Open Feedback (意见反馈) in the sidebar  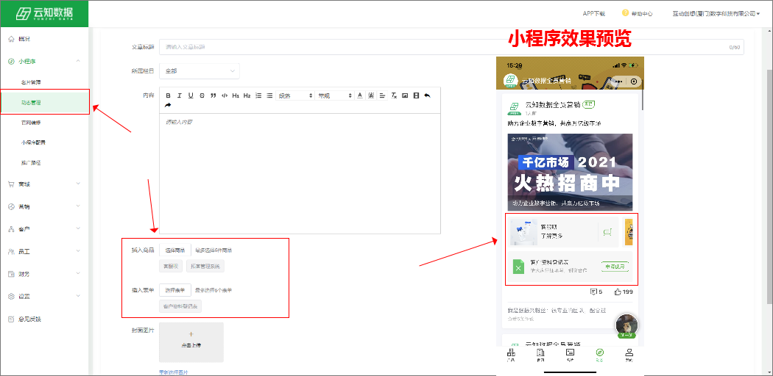[44, 319]
